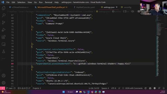Open File Explorer from the taskbar
This screenshot has width=167, height=94.
(x=81, y=92)
